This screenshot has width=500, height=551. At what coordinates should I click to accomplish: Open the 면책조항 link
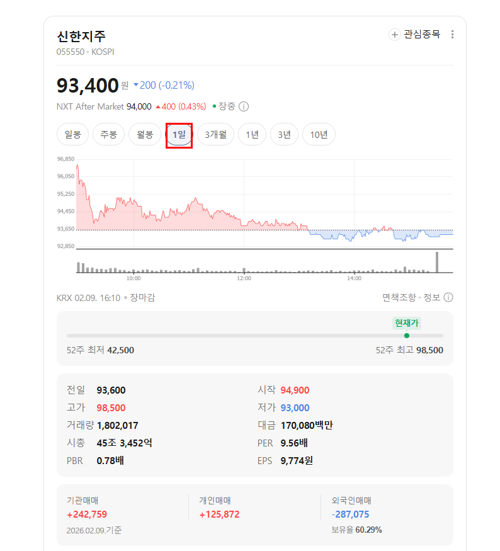pos(399,298)
